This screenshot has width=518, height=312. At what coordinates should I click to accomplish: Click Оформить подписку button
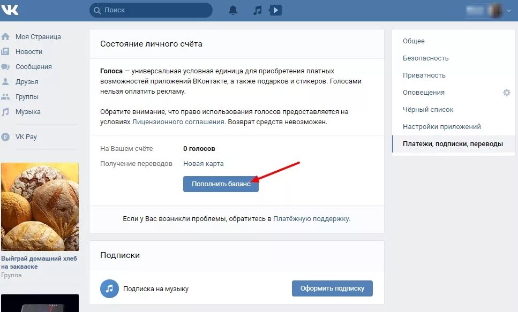click(x=332, y=288)
